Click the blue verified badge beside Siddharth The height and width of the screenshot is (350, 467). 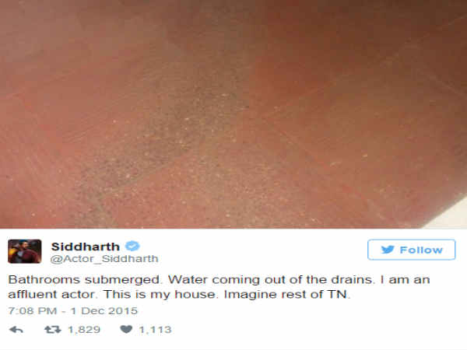132,246
